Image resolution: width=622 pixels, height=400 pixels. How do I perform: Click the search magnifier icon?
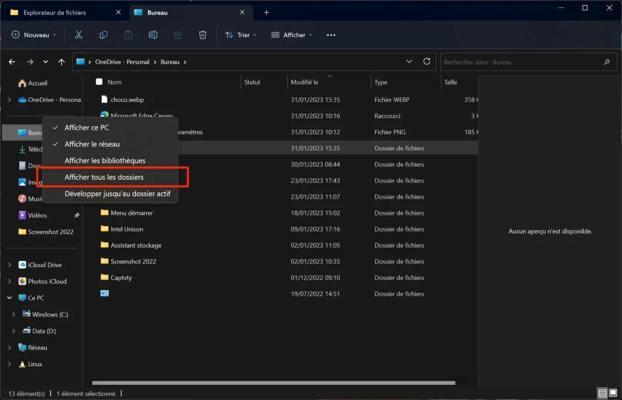tap(607, 62)
